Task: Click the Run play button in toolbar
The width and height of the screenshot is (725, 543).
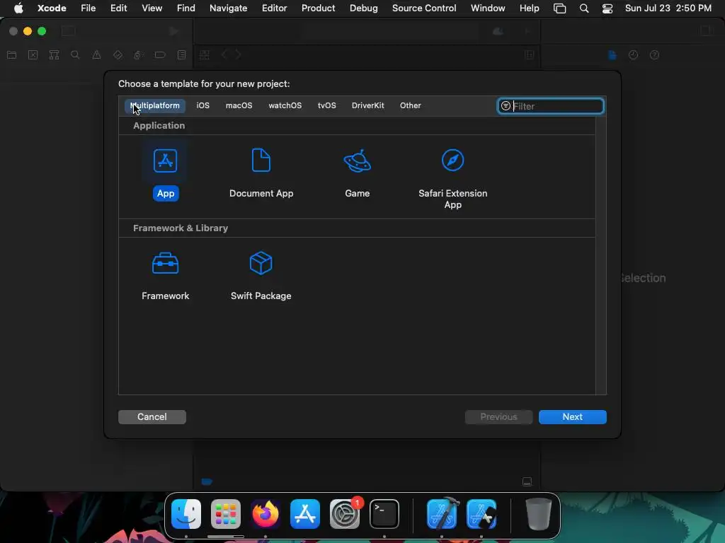Action: pos(174,31)
